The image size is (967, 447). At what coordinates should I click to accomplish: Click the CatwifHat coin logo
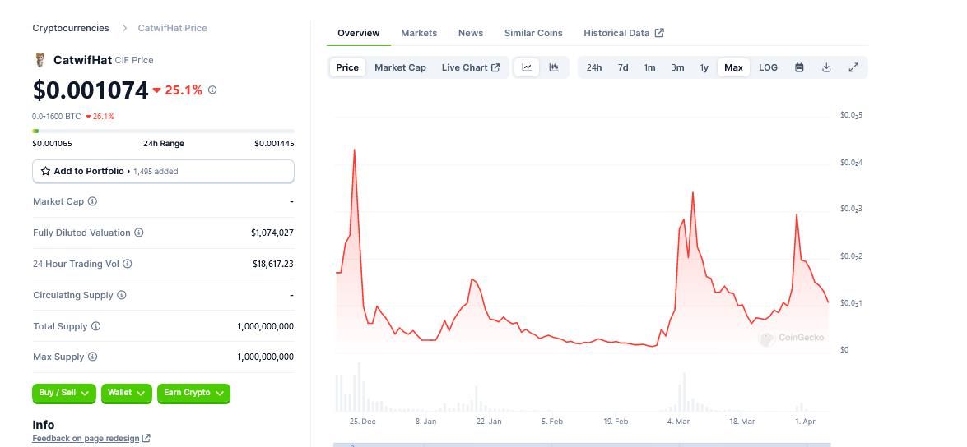pyautogui.click(x=40, y=60)
